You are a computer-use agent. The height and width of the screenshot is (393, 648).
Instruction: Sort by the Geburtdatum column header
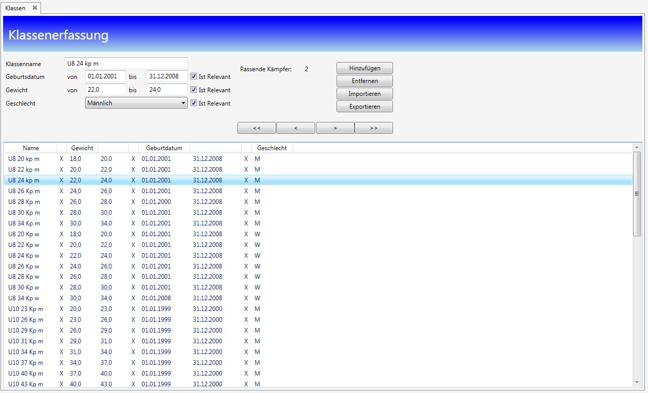[x=164, y=148]
